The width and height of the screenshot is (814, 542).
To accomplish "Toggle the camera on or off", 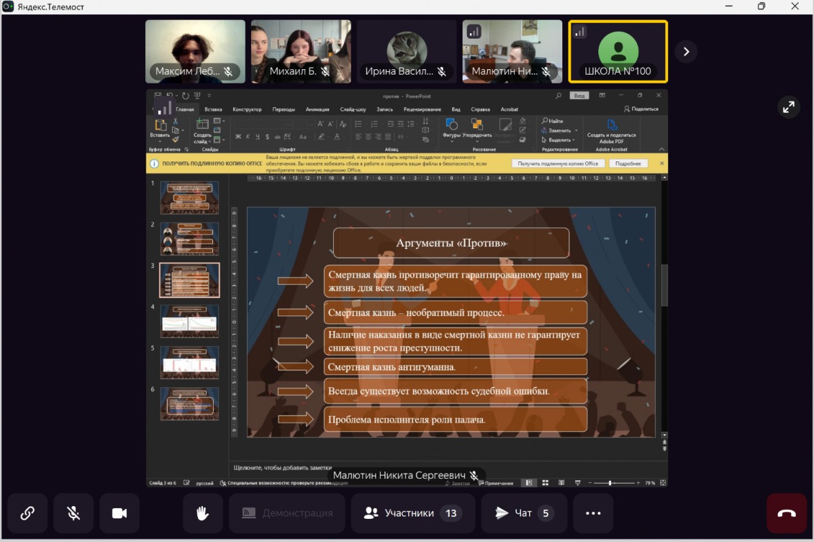I will coord(119,514).
